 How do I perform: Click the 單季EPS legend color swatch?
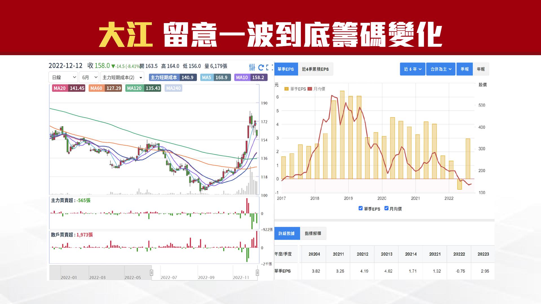pos(286,89)
